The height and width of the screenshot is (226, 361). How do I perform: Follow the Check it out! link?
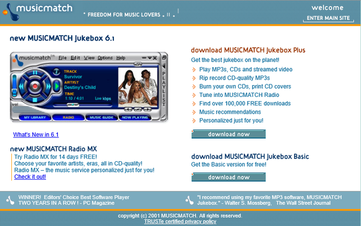coord(30,177)
